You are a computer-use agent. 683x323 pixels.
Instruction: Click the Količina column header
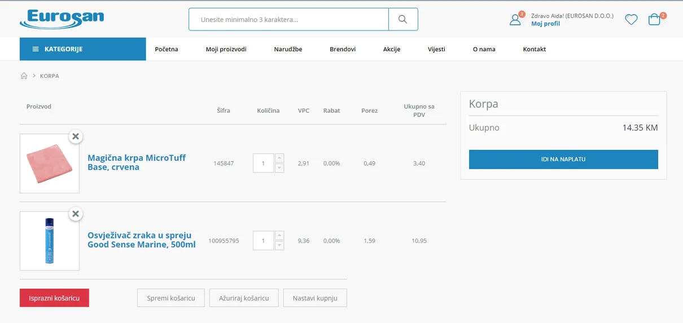point(268,110)
